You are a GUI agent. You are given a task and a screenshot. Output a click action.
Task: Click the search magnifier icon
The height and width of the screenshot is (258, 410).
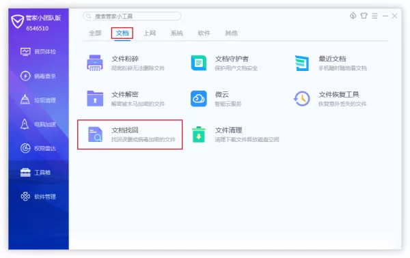point(89,16)
